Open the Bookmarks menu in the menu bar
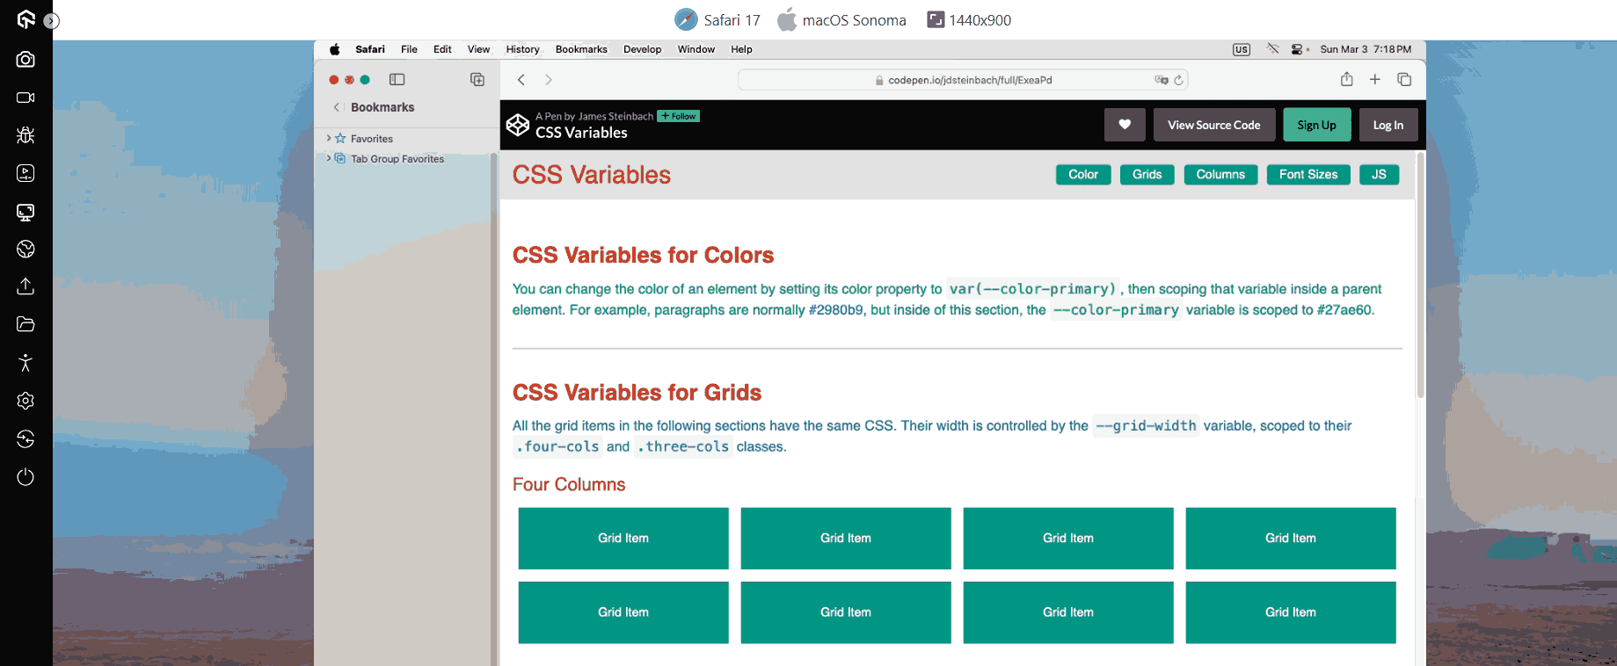 (x=581, y=49)
